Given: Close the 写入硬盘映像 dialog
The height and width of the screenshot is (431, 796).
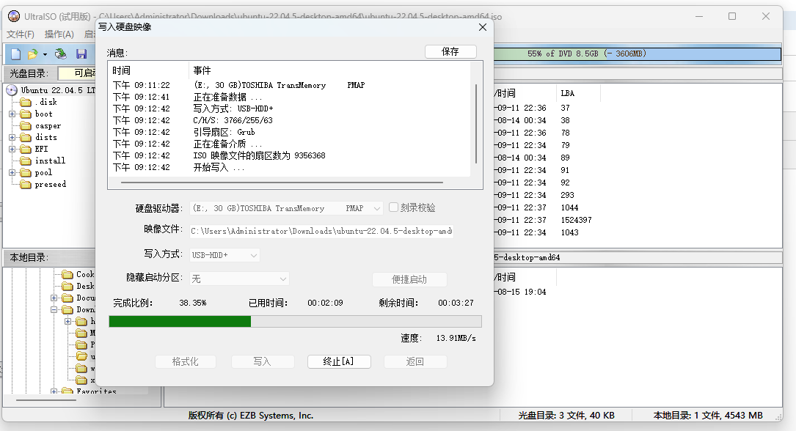Looking at the screenshot, I should point(482,27).
